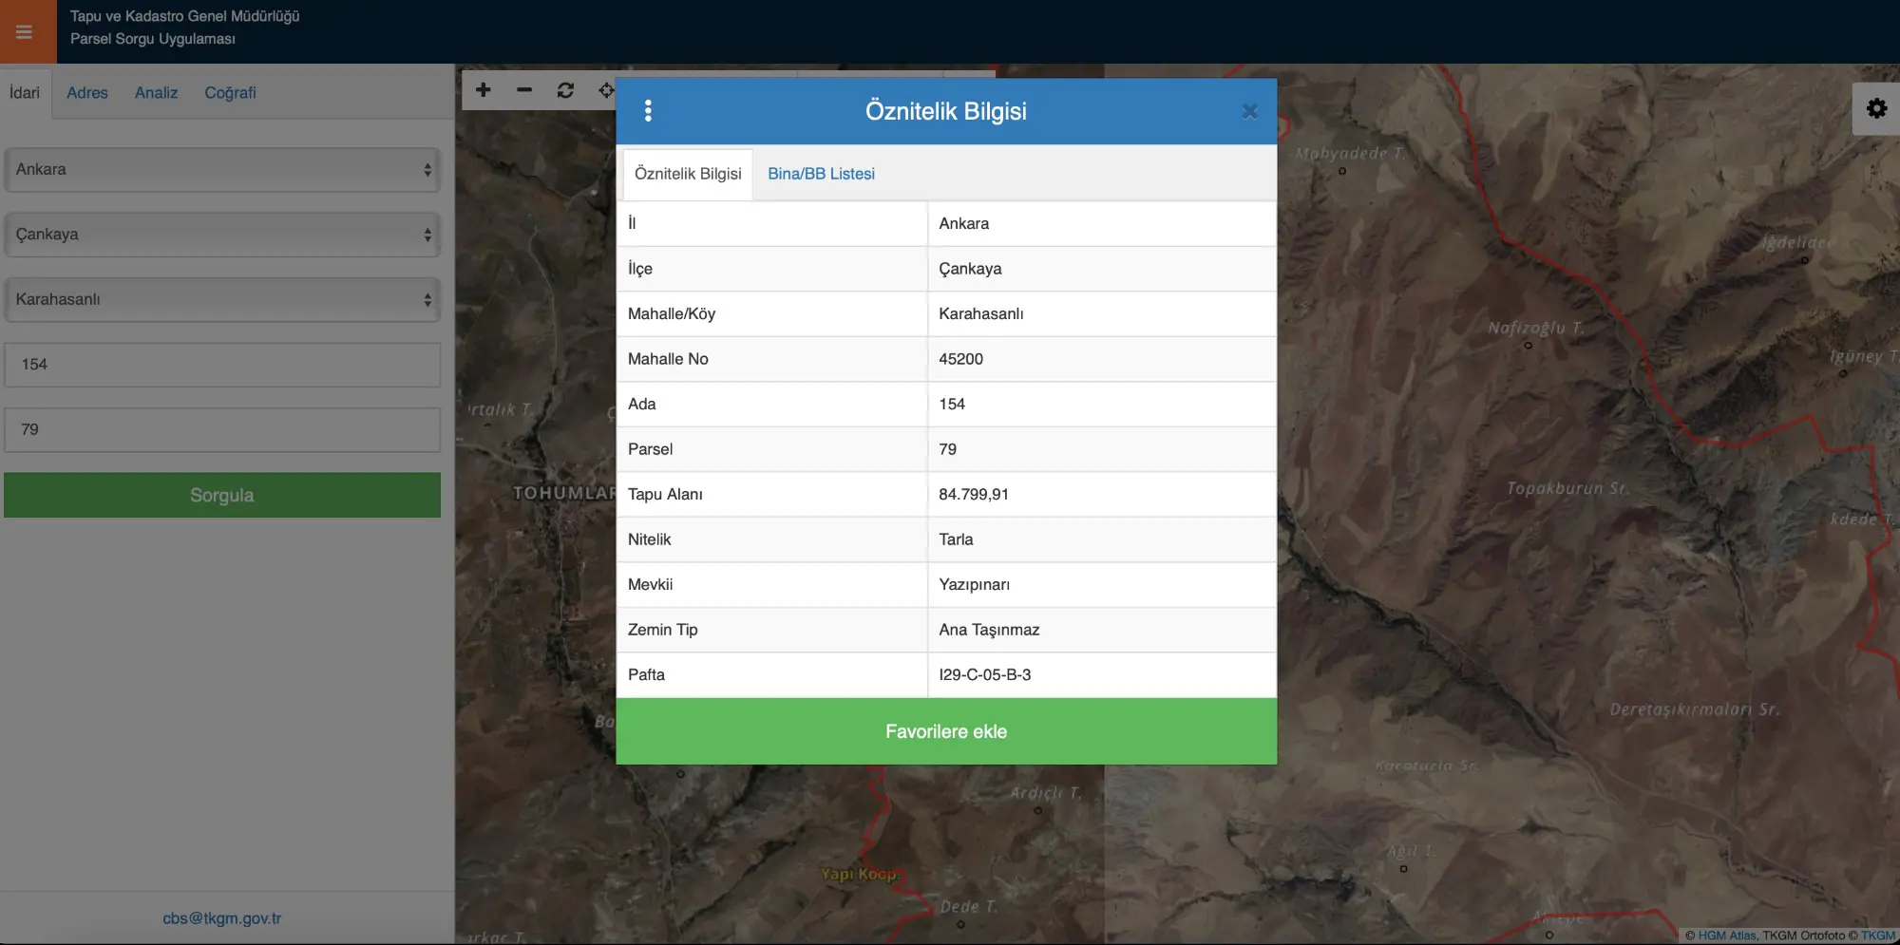
Task: Select the İlçe value Çankaya in table
Action: click(970, 269)
